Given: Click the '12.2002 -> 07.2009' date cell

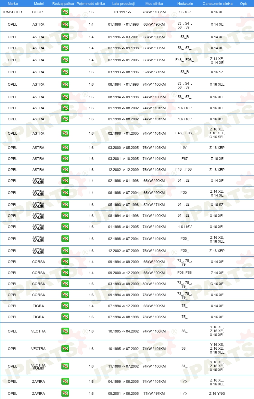Looking at the screenshot, I should (x=123, y=251).
